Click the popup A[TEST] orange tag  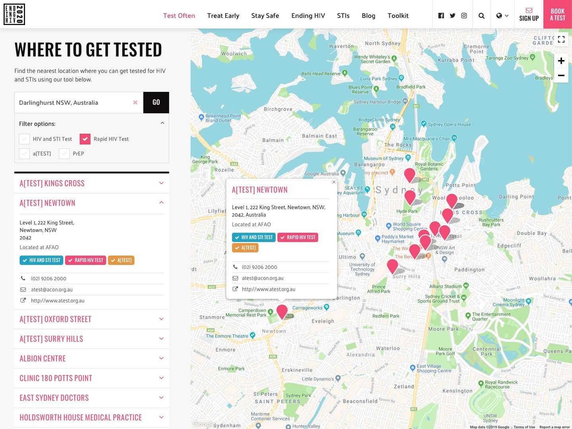click(x=245, y=247)
